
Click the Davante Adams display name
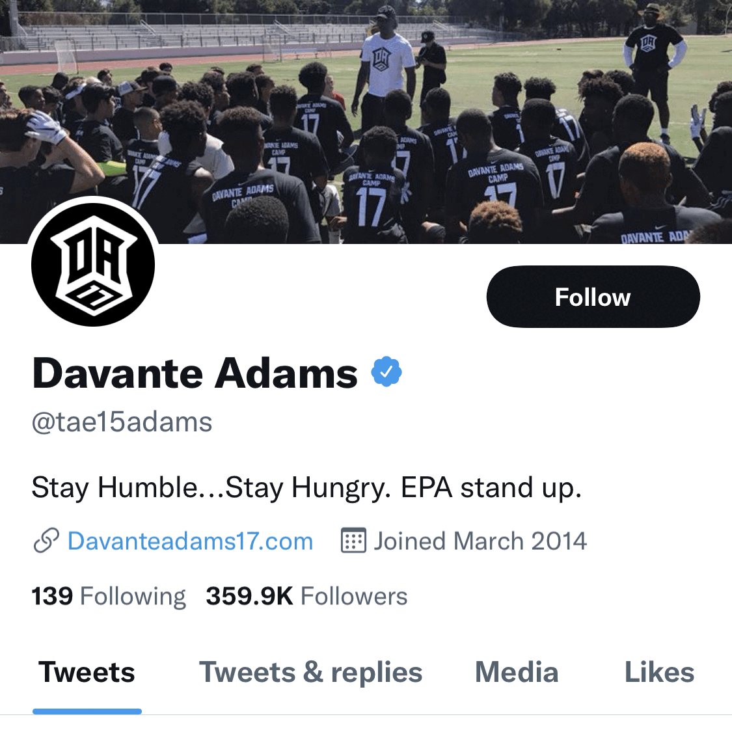click(x=195, y=373)
